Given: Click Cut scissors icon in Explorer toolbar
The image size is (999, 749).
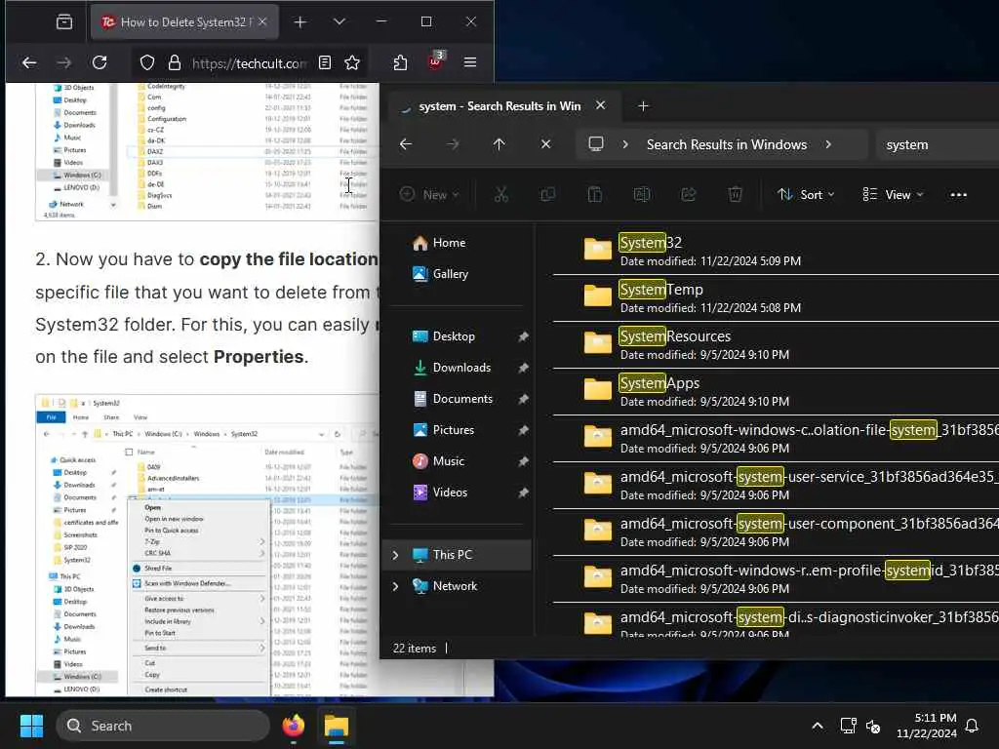Looking at the screenshot, I should click(501, 194).
